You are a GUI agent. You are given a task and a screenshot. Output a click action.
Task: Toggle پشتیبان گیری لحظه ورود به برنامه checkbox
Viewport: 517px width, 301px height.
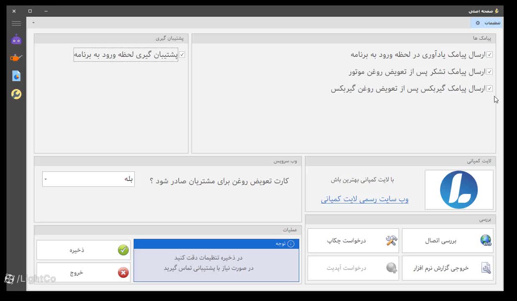pyautogui.click(x=182, y=55)
